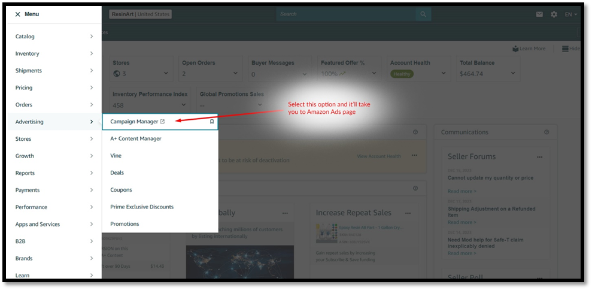Expand the Account Health card dropdown
The image size is (592, 290).
[x=443, y=73]
